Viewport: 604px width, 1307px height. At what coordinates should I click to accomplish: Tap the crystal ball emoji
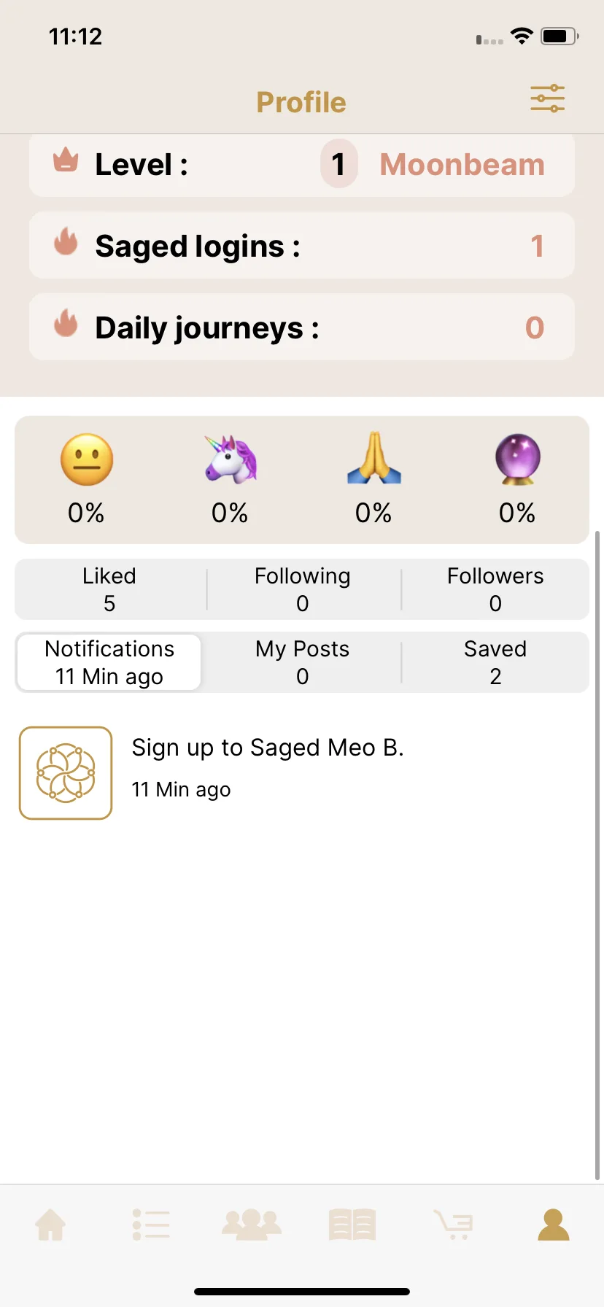518,459
